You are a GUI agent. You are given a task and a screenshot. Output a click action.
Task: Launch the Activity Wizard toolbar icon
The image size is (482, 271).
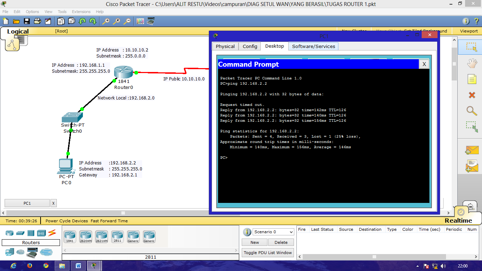tap(48, 21)
